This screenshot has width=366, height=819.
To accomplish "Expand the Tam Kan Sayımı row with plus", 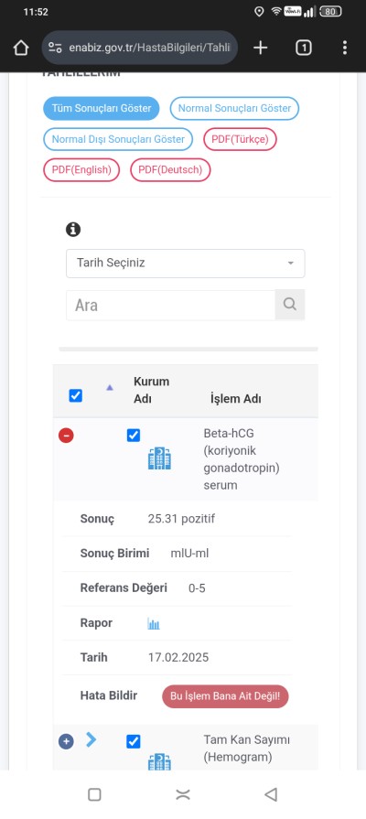I will point(66,741).
